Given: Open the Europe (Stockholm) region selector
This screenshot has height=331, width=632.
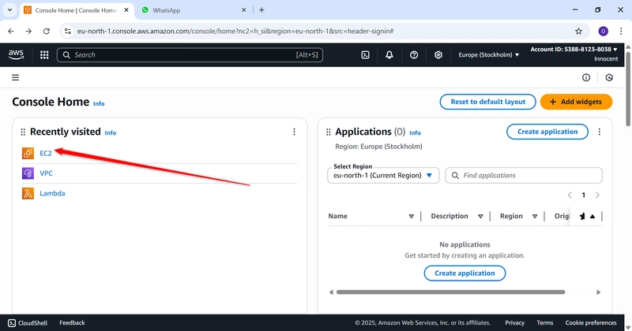Looking at the screenshot, I should pos(488,54).
